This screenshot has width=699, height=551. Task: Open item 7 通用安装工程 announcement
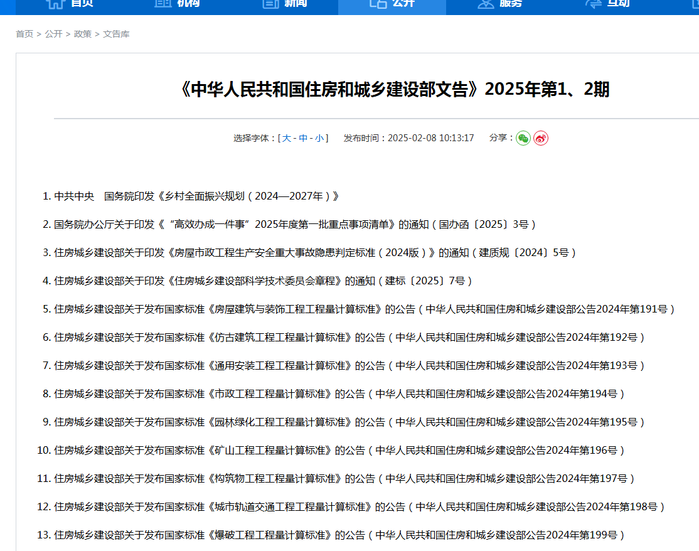(x=349, y=365)
